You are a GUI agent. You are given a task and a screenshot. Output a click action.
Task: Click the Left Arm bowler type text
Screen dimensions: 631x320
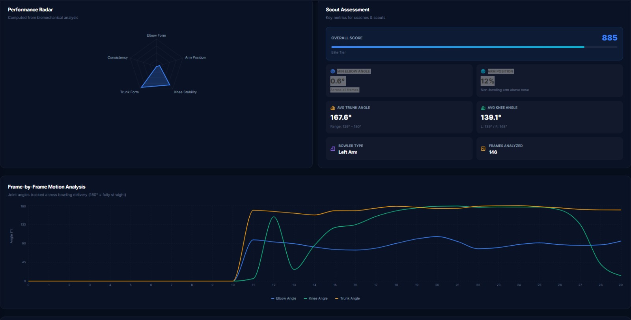coord(347,152)
